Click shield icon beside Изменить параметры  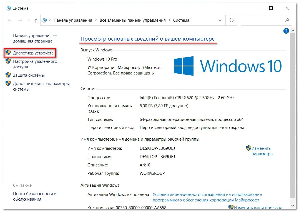click(x=249, y=148)
